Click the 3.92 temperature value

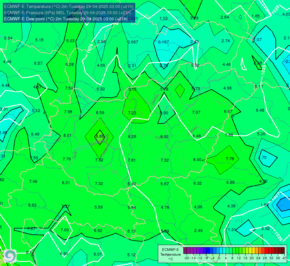(x=195, y=65)
